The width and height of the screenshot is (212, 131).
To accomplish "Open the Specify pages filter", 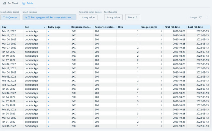I will point(113,17).
